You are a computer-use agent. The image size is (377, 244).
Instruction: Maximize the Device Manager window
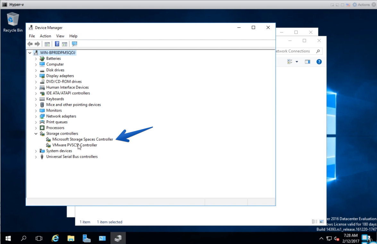253,28
